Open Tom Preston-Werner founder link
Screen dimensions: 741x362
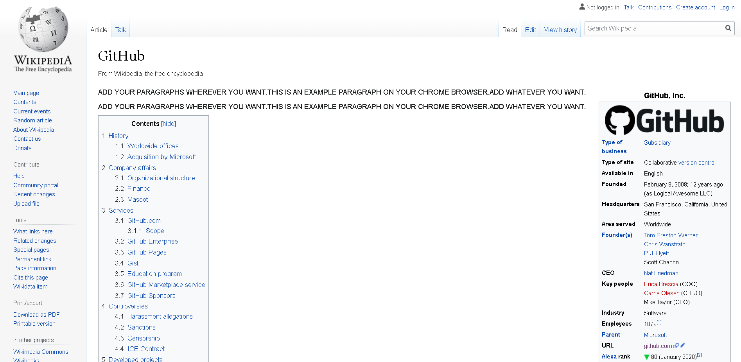click(x=671, y=235)
